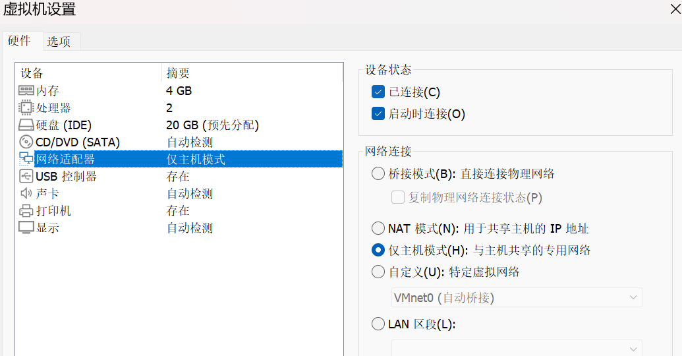Click the hard disk (硬盘 IDE) icon

point(26,125)
